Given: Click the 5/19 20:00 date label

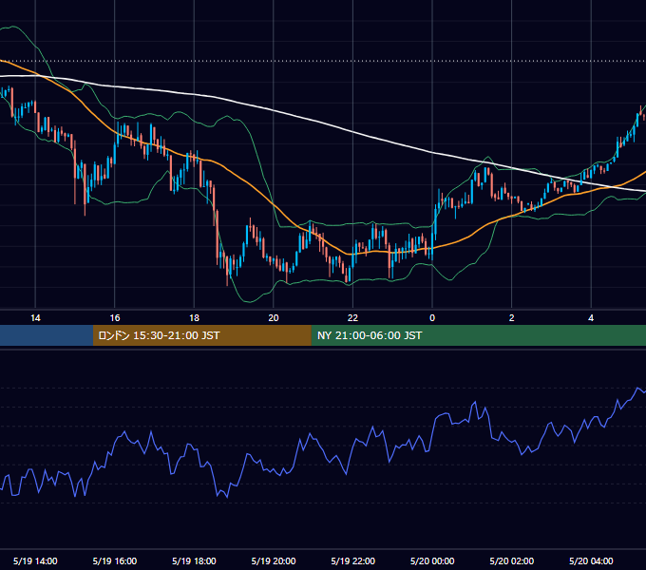Looking at the screenshot, I should point(274,560).
